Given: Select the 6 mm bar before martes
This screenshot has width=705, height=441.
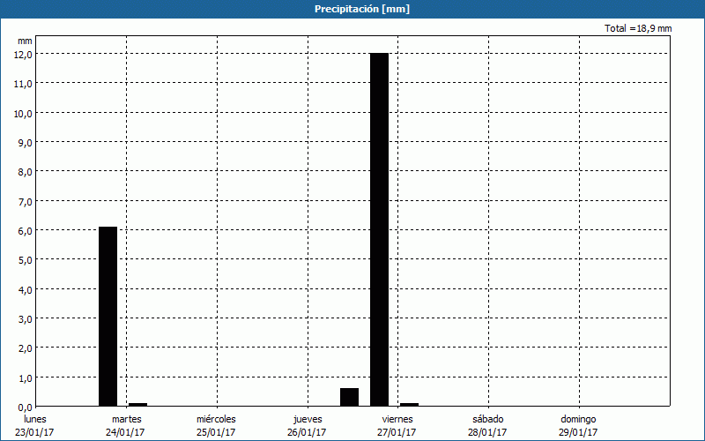Looking at the screenshot, I should tap(108, 316).
